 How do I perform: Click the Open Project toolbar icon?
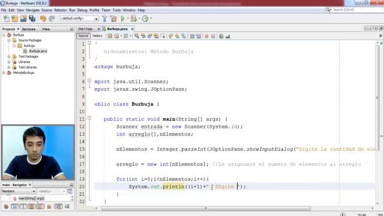[23, 19]
